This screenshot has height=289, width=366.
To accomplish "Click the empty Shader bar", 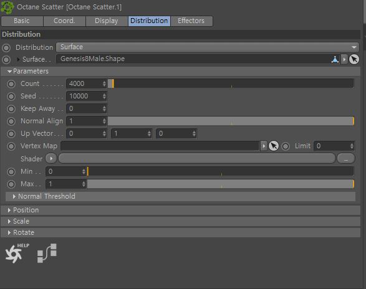I will pos(197,159).
